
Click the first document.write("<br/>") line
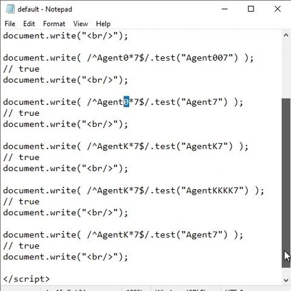pyautogui.click(x=65, y=36)
